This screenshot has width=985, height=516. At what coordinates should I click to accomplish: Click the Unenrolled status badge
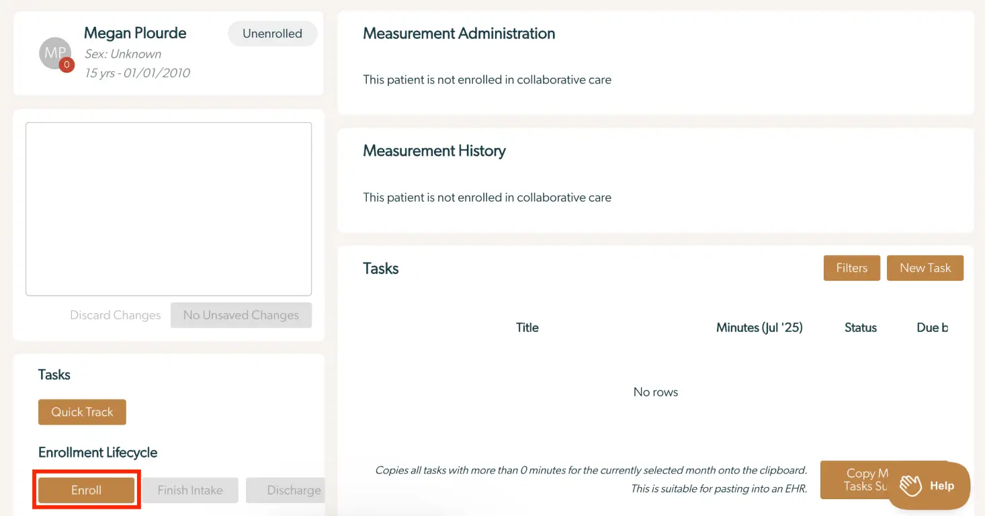click(x=272, y=33)
